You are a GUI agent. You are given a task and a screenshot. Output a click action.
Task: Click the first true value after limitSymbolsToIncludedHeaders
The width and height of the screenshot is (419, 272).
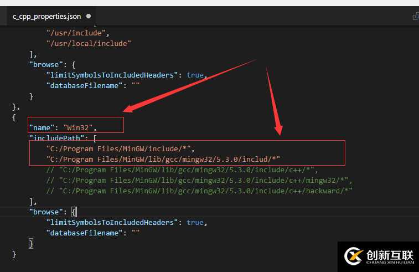(x=195, y=75)
